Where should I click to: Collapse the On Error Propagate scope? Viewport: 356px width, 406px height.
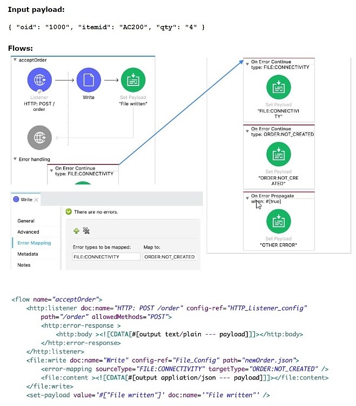pyautogui.click(x=247, y=198)
